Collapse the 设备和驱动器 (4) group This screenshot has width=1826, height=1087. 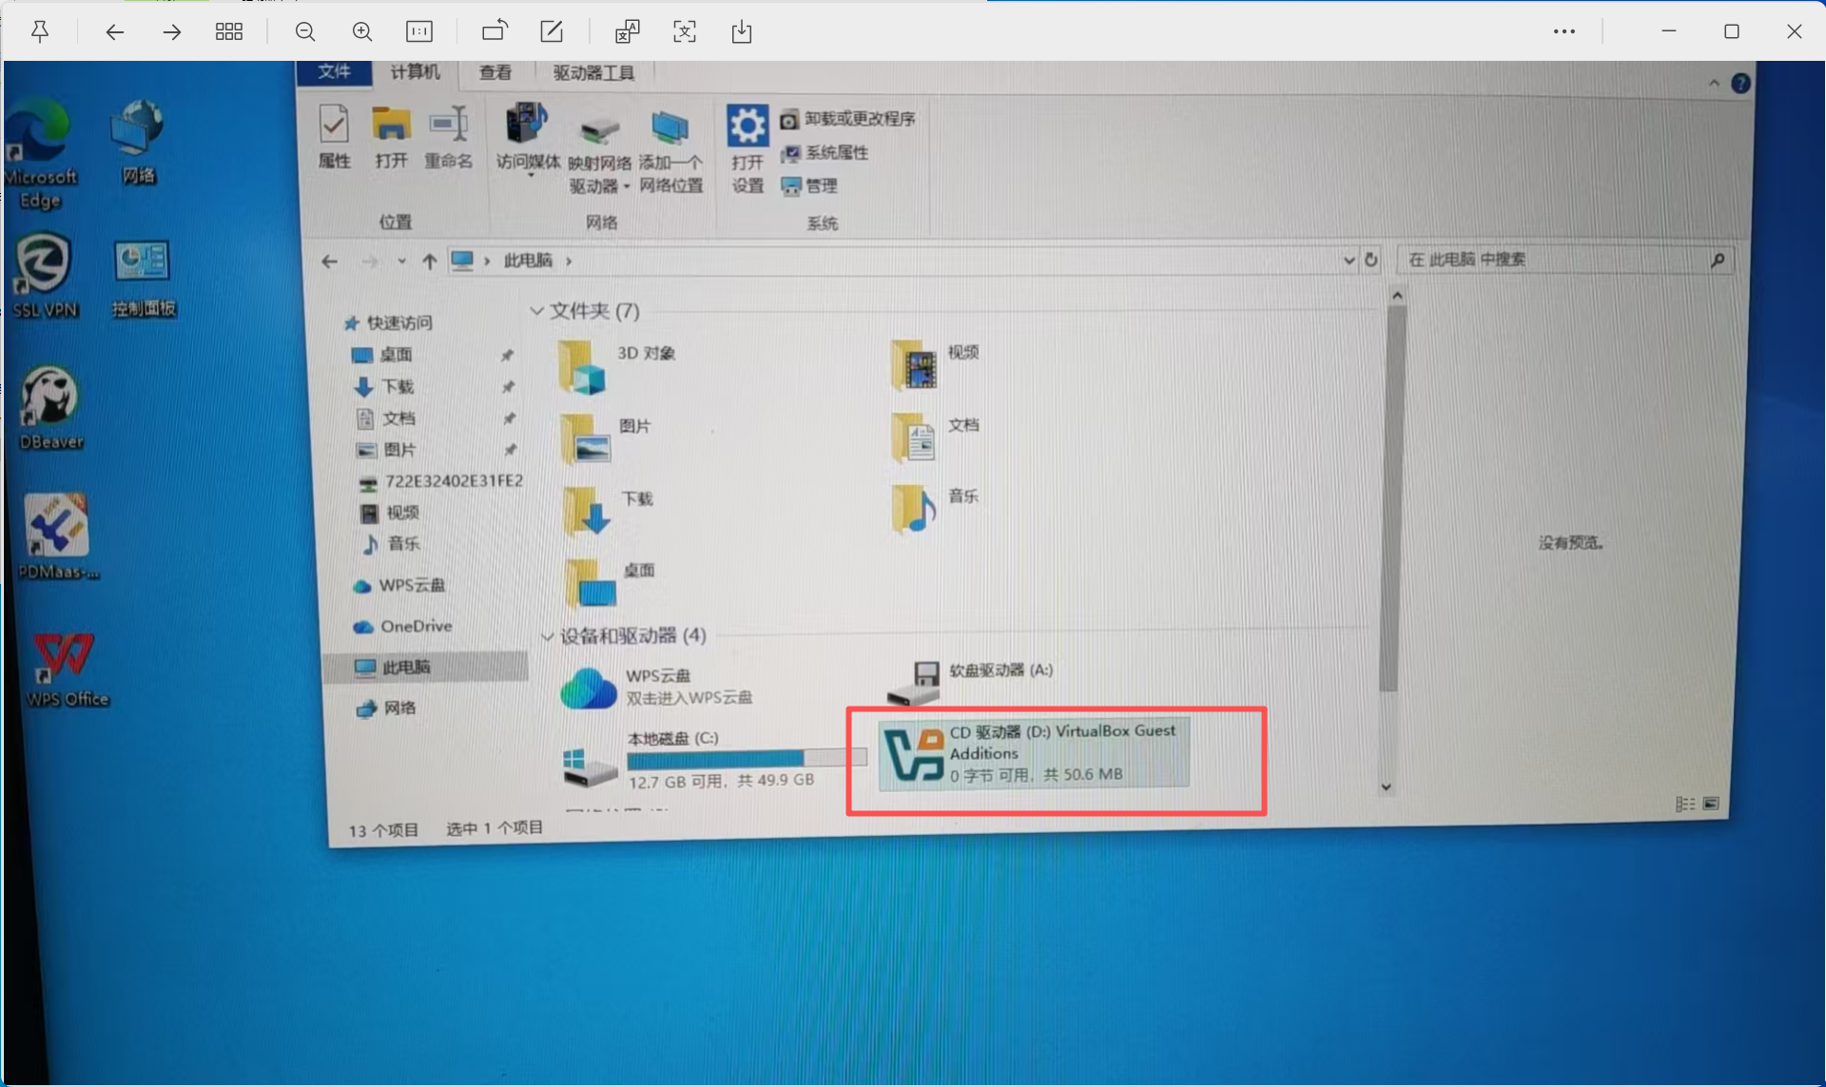[x=548, y=636]
